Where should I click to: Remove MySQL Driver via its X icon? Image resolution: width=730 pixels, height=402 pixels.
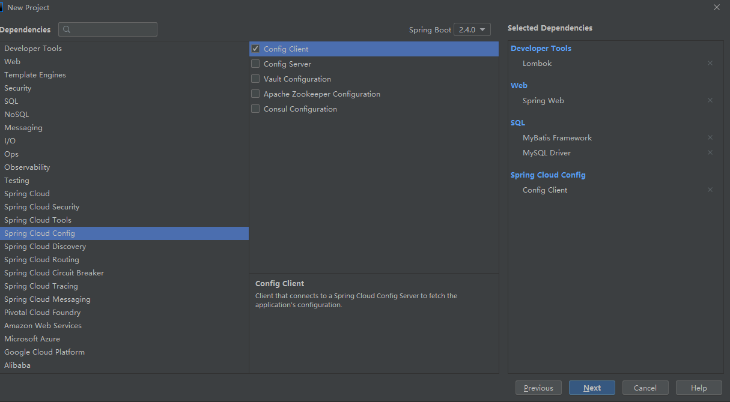pyautogui.click(x=710, y=152)
